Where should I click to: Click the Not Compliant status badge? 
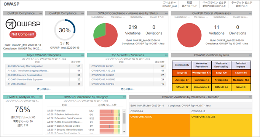coord(23,34)
